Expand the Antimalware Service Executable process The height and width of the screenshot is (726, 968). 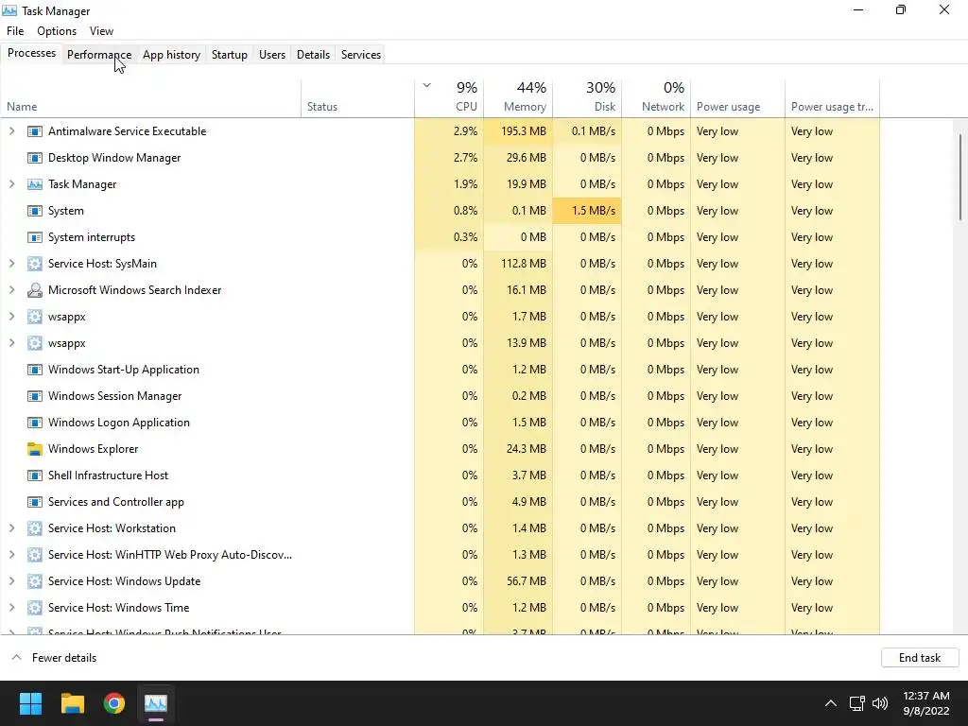(x=11, y=131)
